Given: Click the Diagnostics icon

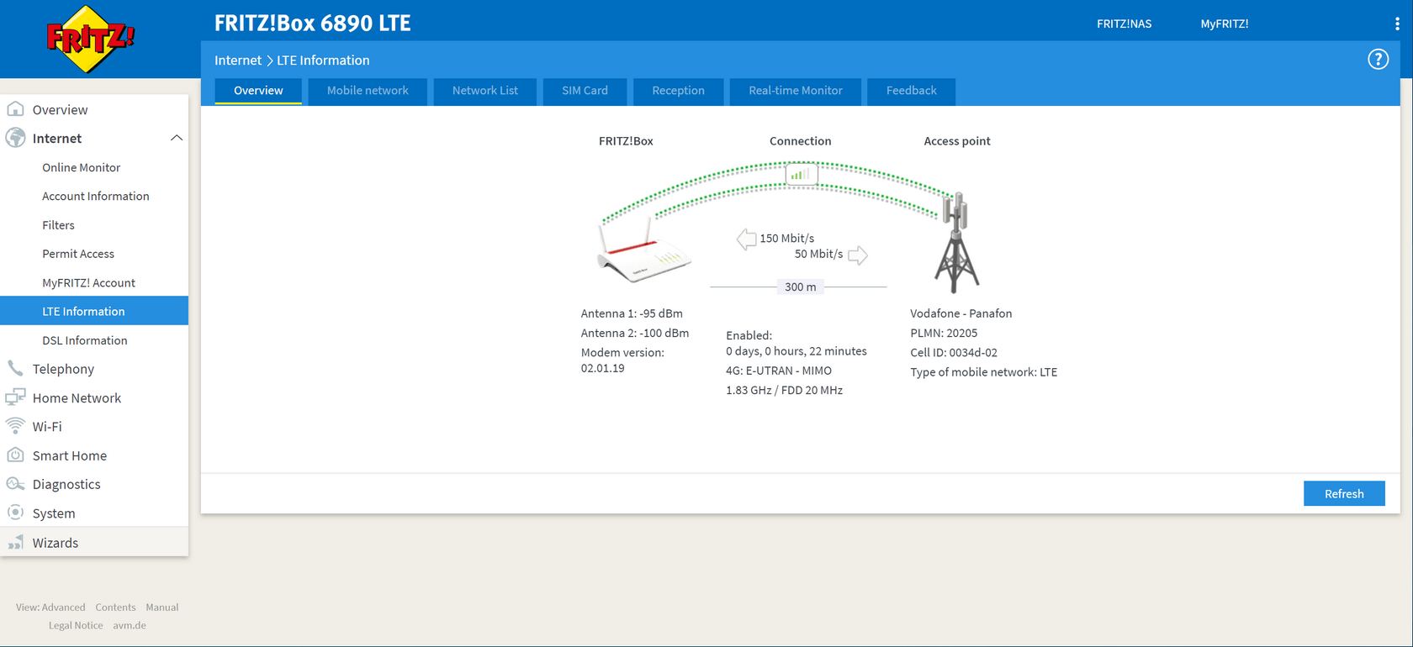Looking at the screenshot, I should pos(15,484).
